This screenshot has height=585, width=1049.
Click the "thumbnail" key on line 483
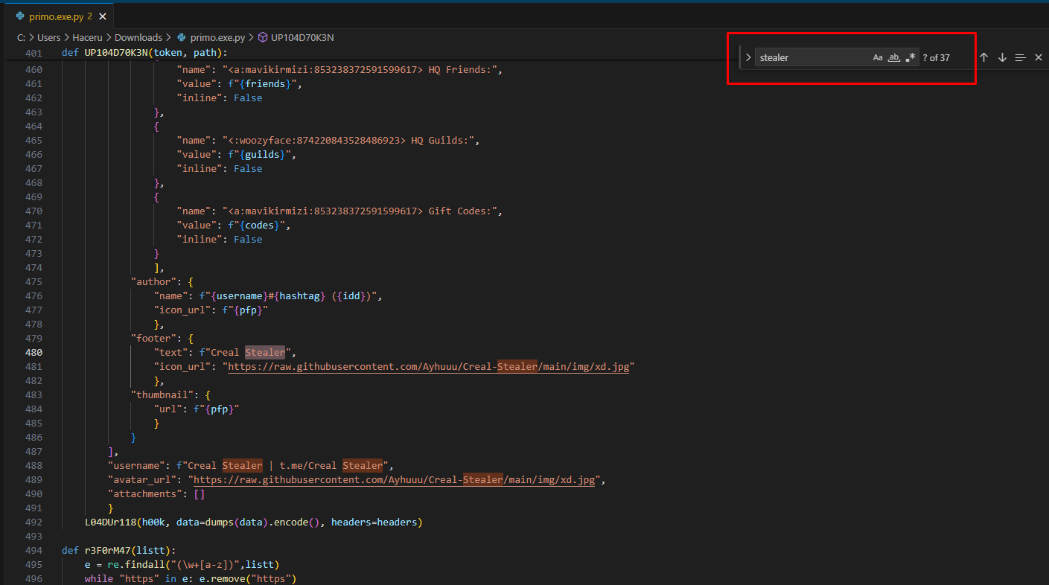(x=162, y=395)
